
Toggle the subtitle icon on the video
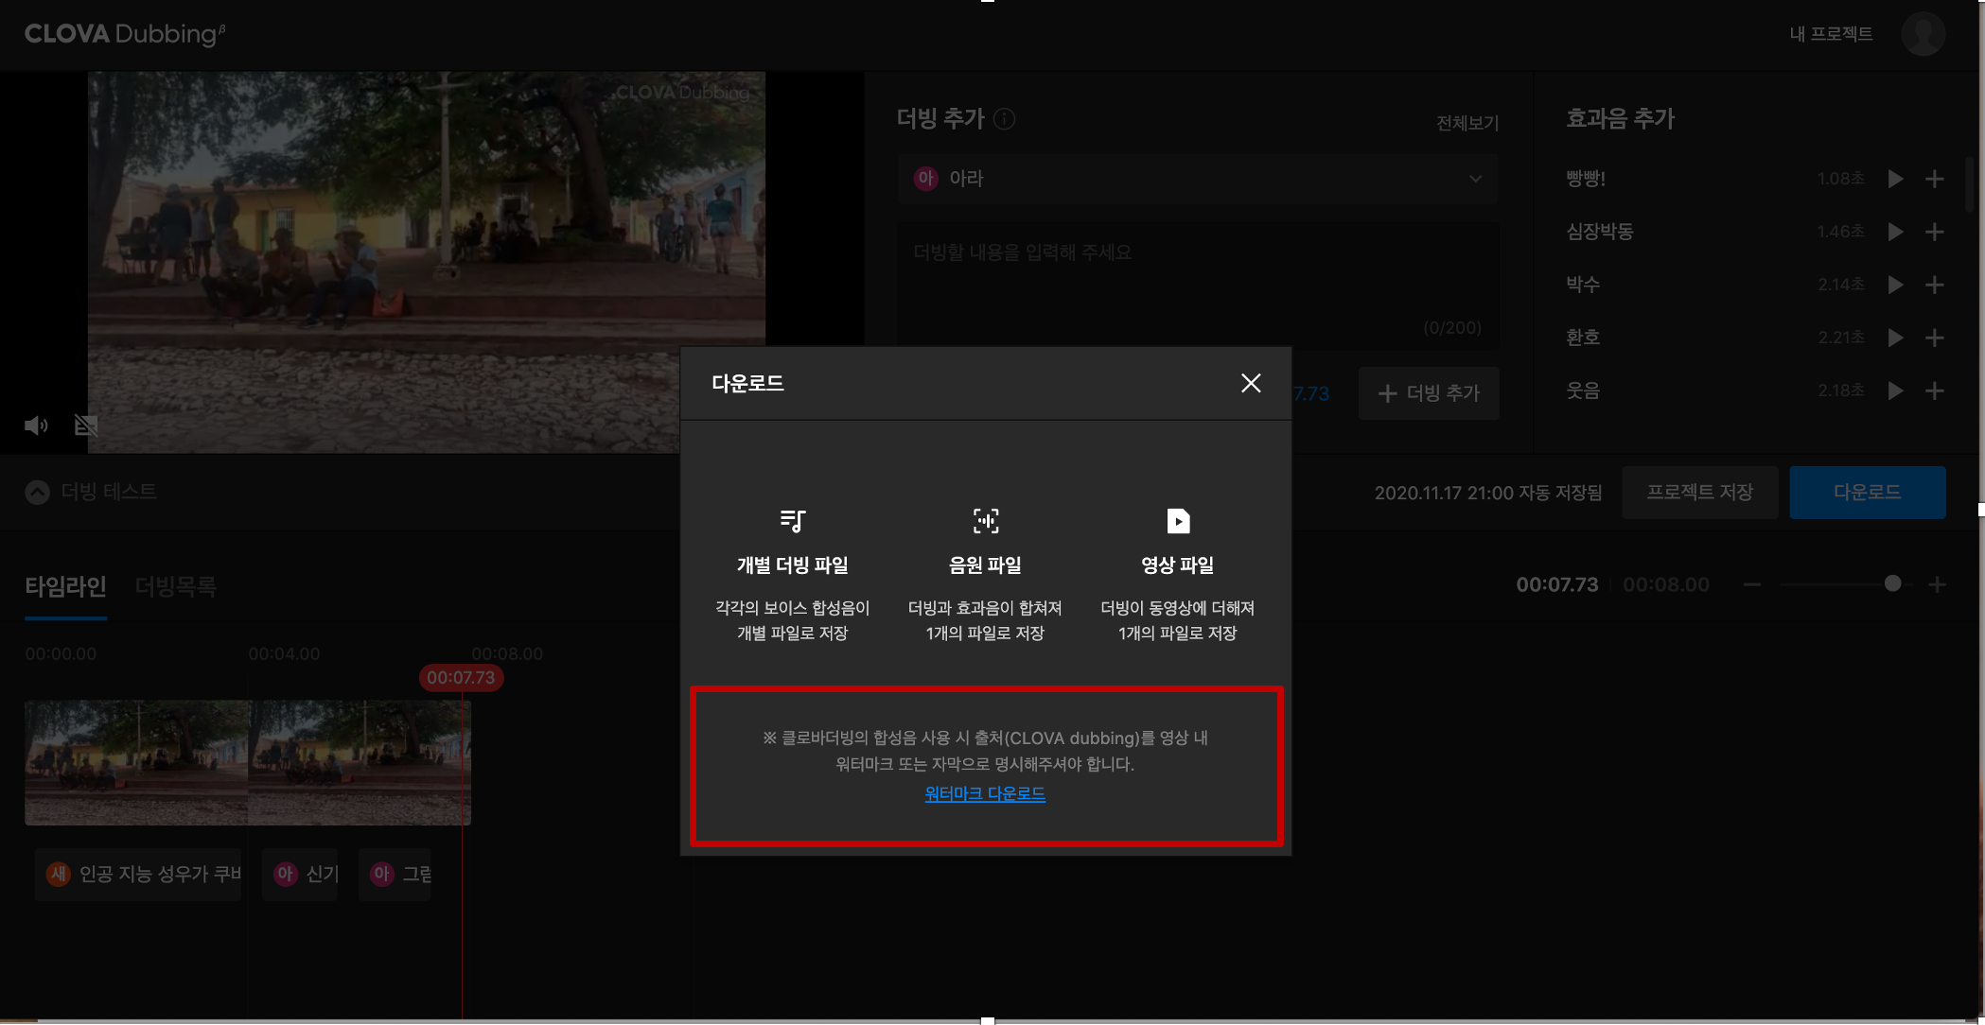[86, 426]
